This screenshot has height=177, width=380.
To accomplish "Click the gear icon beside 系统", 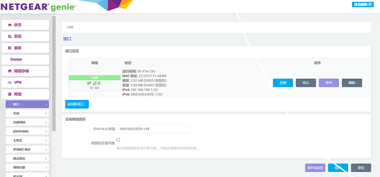I will 10,37.
